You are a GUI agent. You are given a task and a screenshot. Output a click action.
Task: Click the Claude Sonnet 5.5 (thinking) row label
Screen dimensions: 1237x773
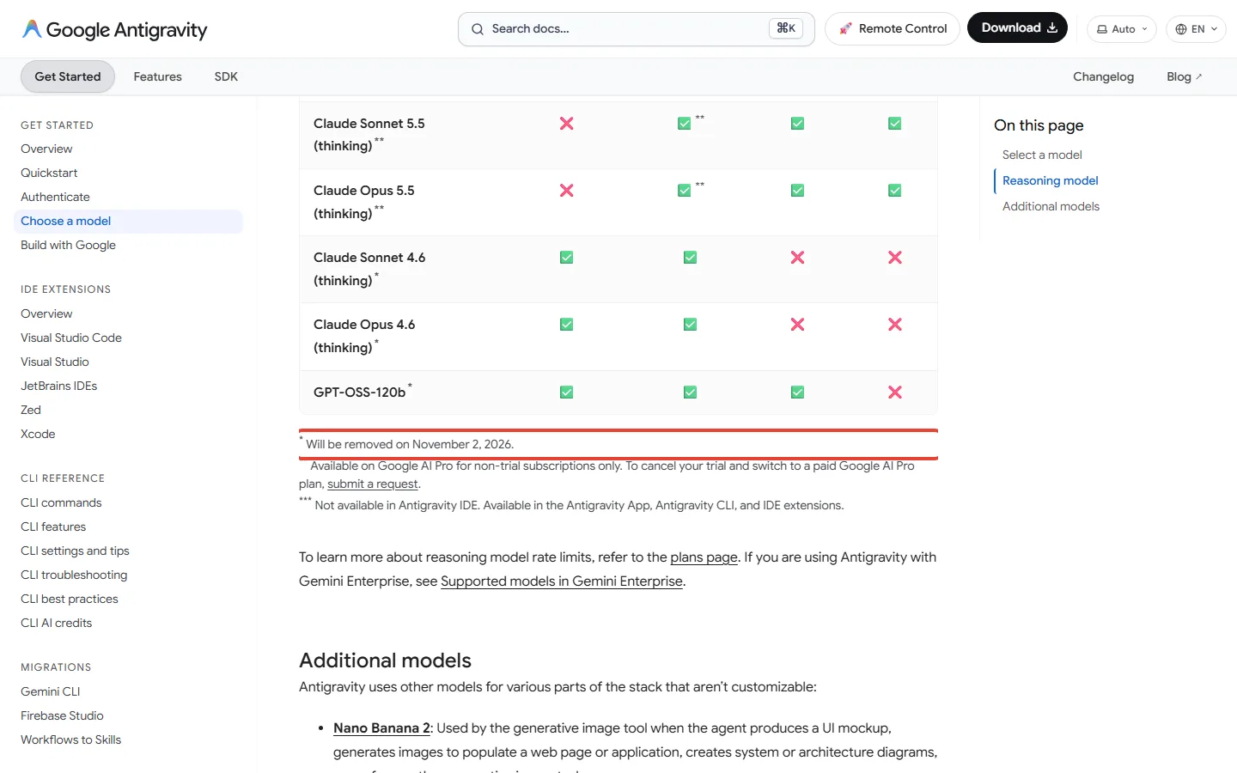coord(369,135)
